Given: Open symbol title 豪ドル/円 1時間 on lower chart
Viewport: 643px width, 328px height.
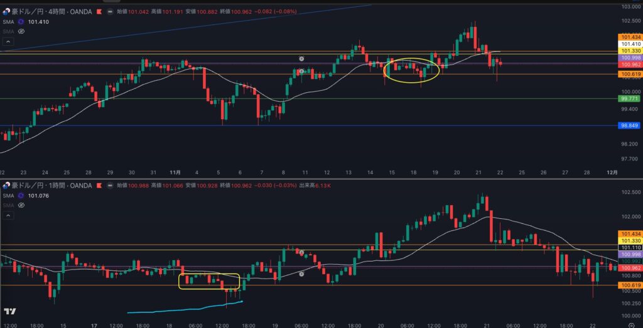Looking at the screenshot, I should pos(50,185).
